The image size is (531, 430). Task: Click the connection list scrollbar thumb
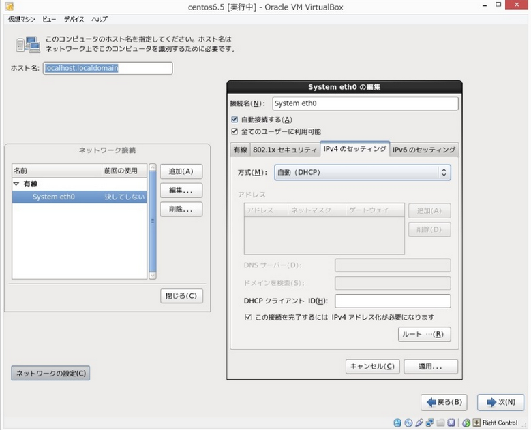click(x=153, y=221)
